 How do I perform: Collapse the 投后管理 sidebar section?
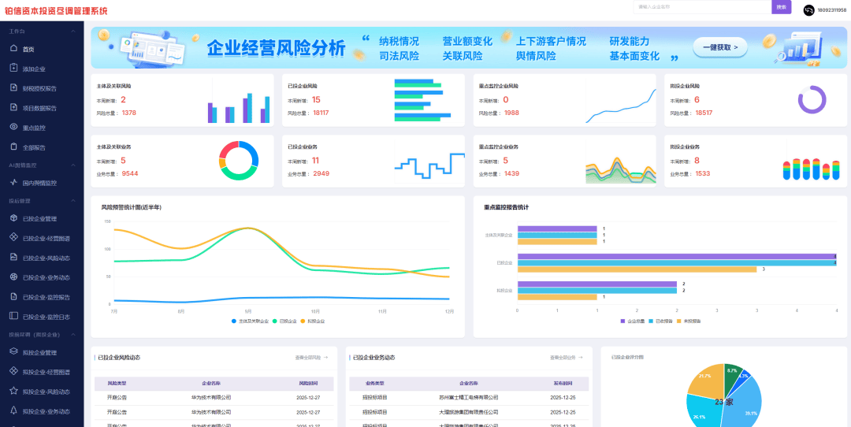coord(73,201)
